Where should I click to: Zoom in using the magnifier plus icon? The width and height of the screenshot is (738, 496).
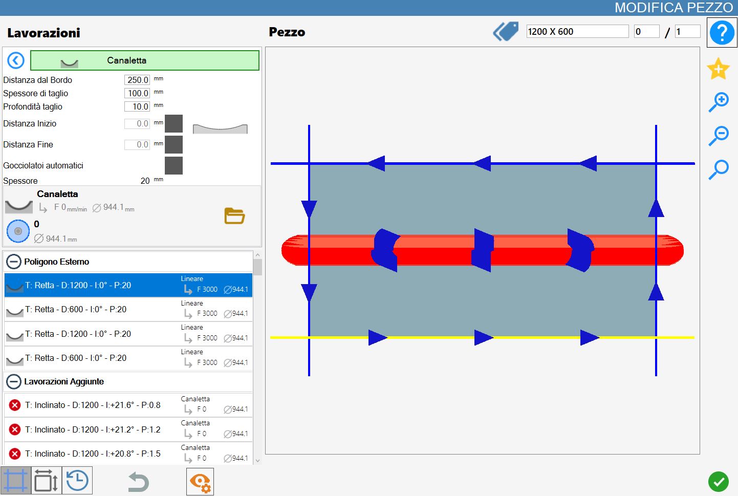719,102
